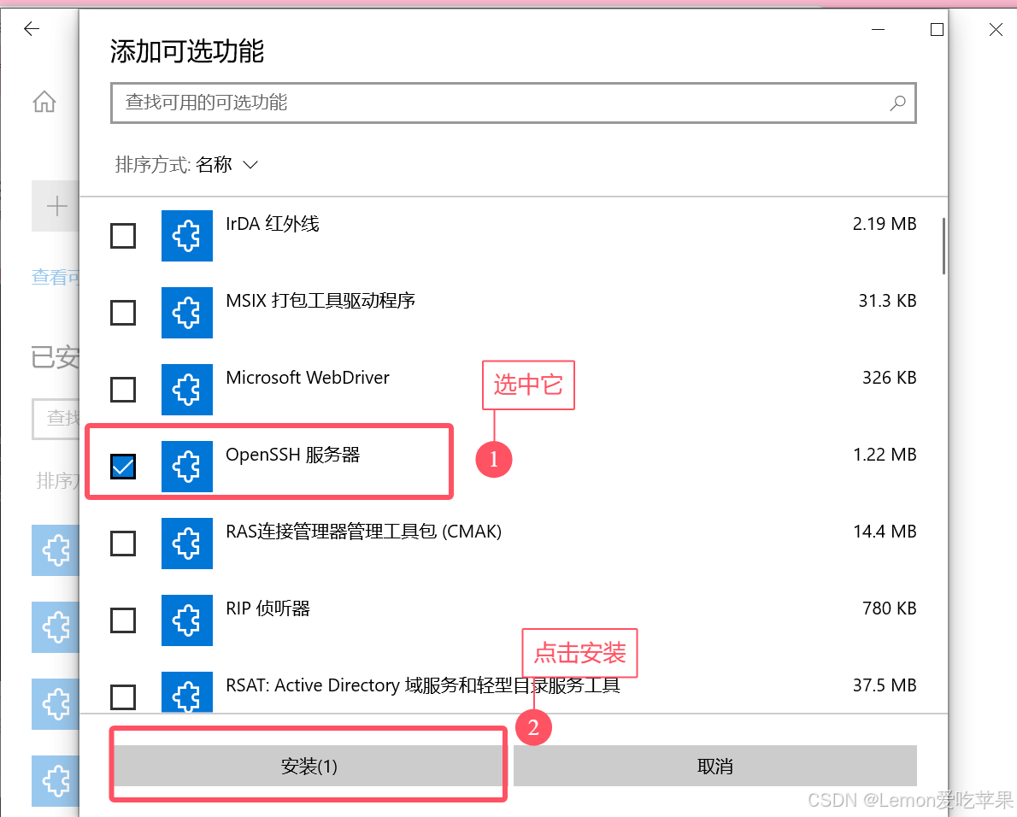Check the MSIX 打包工具驱动程序 checkbox
Image resolution: width=1017 pixels, height=817 pixels.
(123, 313)
